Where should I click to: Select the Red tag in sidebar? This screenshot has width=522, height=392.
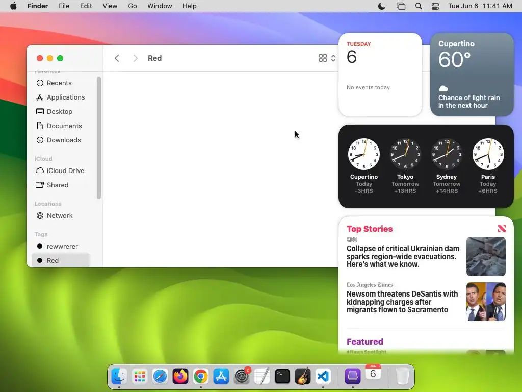(x=61, y=261)
